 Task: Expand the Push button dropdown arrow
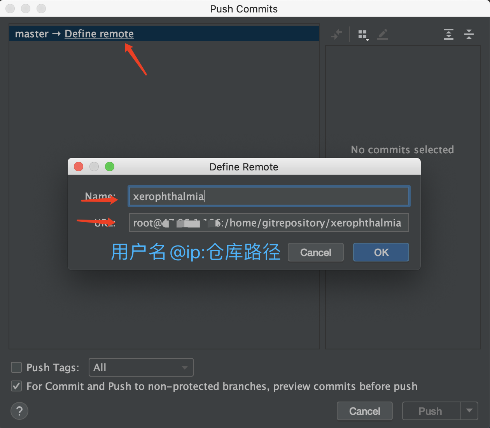coord(469,411)
